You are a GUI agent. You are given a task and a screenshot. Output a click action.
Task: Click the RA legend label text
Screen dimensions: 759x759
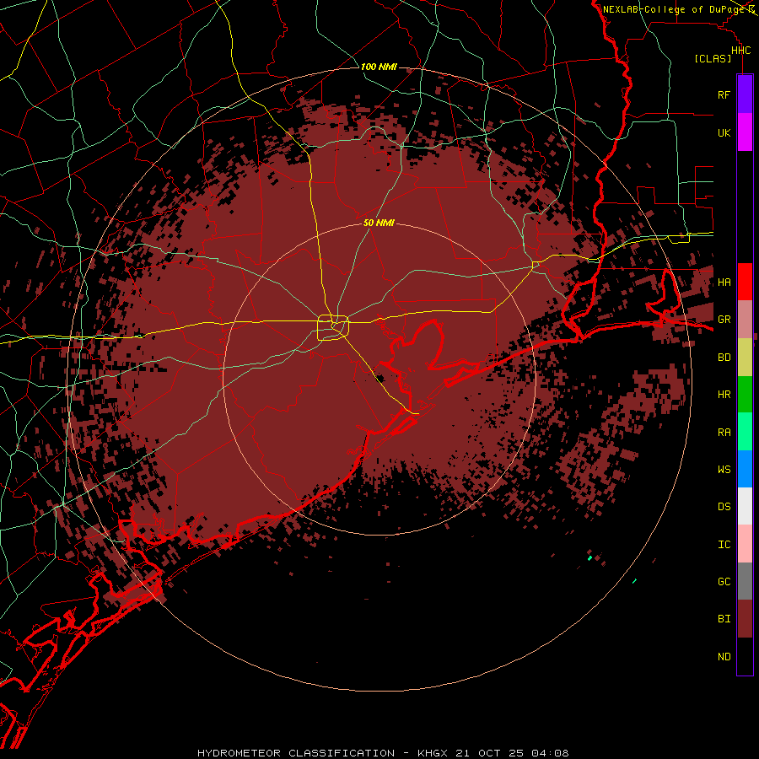724,432
